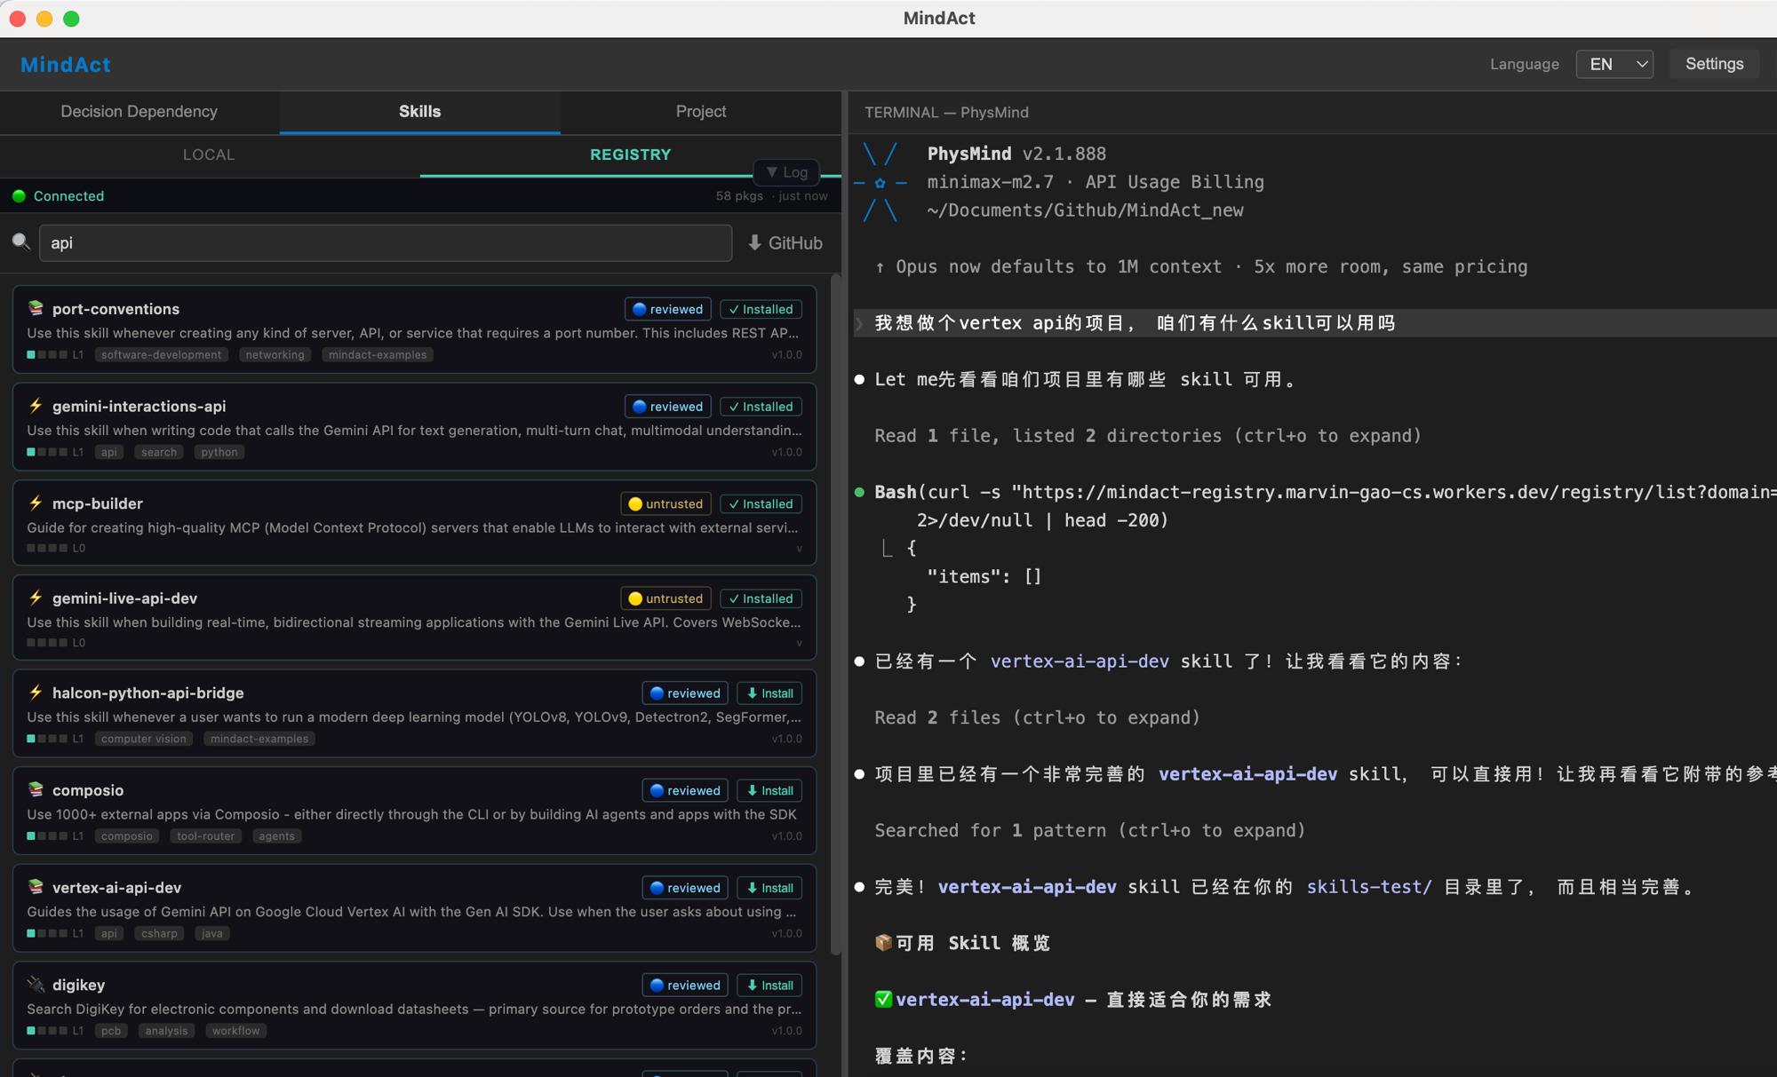The height and width of the screenshot is (1077, 1777).
Task: Click the digikey plug icon
Action: (36, 984)
